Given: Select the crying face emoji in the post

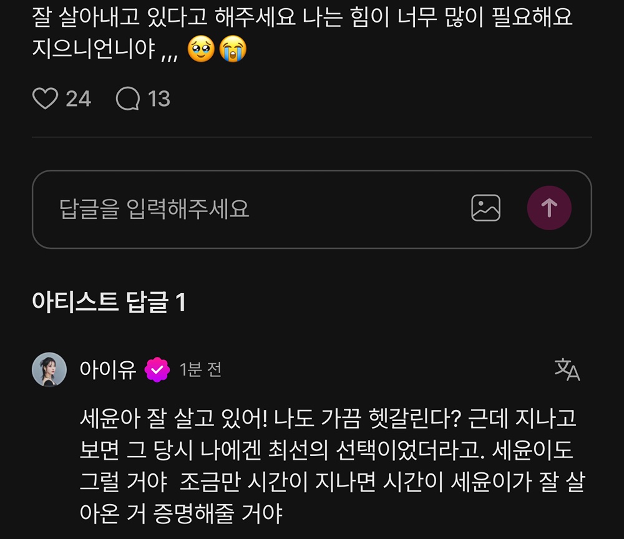Looking at the screenshot, I should [x=233, y=49].
